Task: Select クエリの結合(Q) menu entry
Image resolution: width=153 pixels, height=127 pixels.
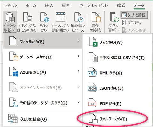Action: click(43, 118)
